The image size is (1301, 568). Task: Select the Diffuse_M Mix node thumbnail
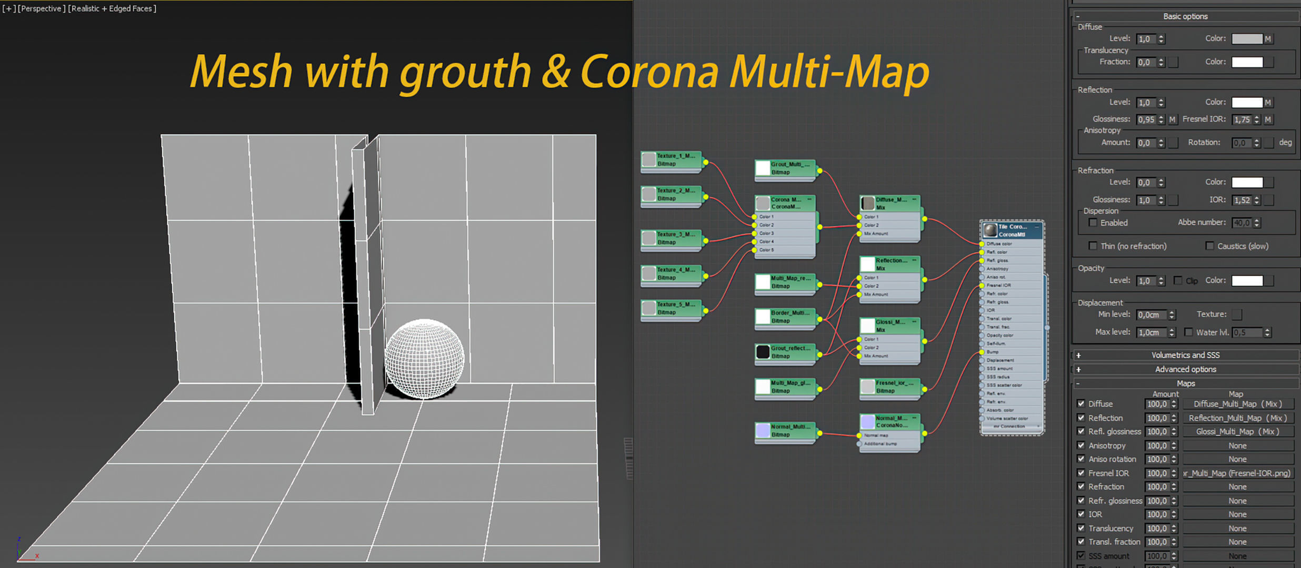[867, 203]
